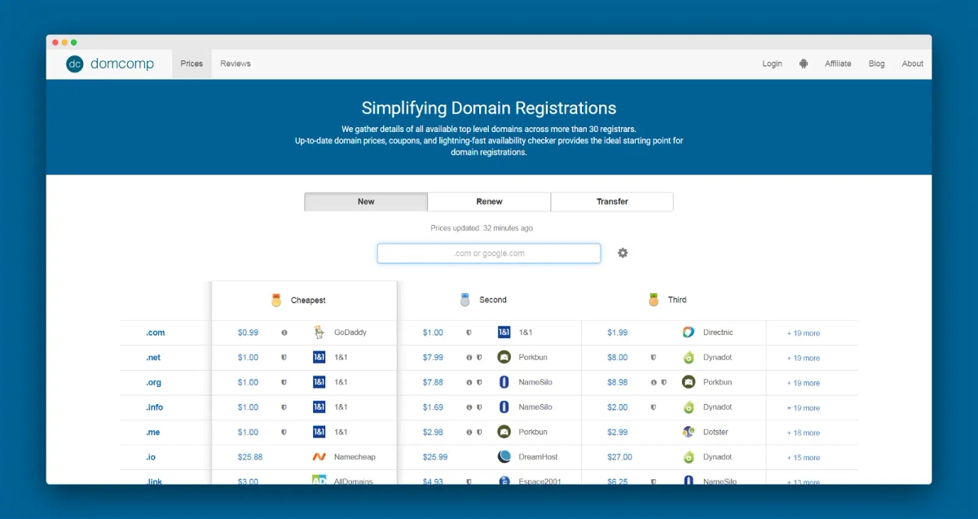978x519 pixels.
Task: Click the Dynadot logo in .io row
Action: click(x=689, y=457)
